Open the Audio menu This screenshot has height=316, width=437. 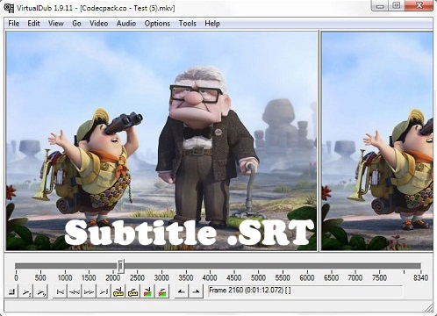coord(126,24)
